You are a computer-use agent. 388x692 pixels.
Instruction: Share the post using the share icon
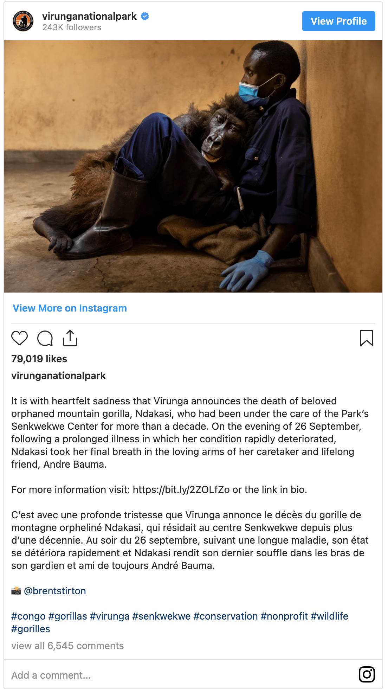pos(70,338)
